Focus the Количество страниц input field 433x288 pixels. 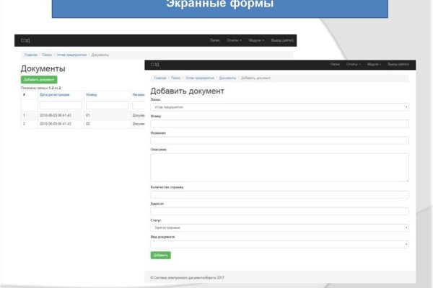click(279, 194)
